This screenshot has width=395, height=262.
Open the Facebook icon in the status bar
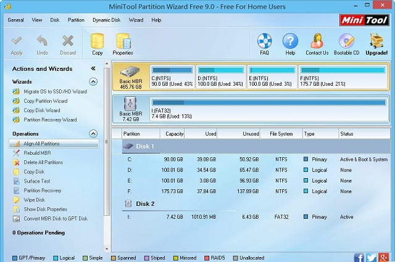(359, 258)
